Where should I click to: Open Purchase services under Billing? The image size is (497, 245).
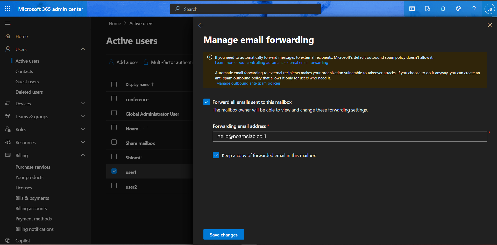coord(33,167)
